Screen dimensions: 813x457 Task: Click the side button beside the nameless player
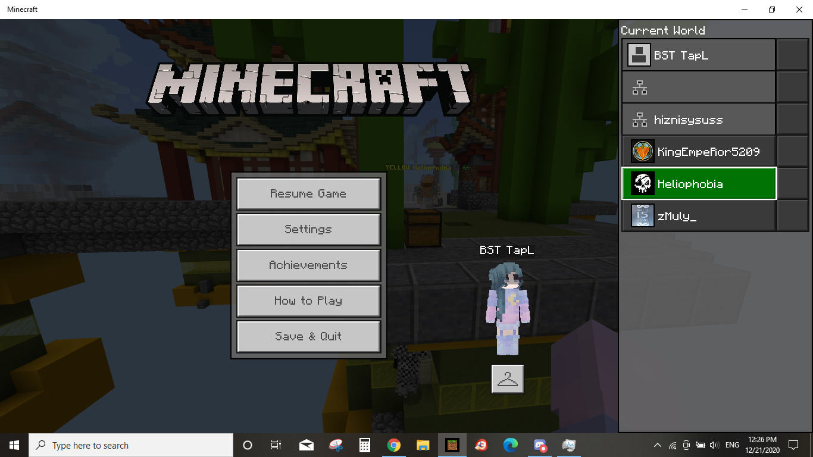[x=793, y=87]
